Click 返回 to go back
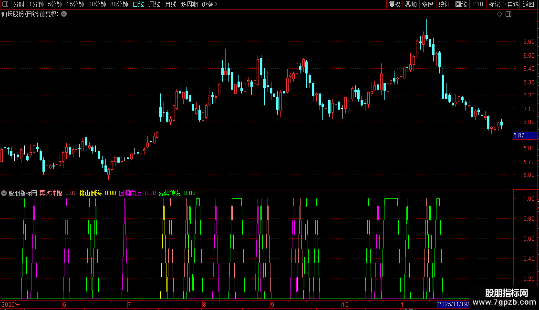This screenshot has width=539, height=310. 529,4
